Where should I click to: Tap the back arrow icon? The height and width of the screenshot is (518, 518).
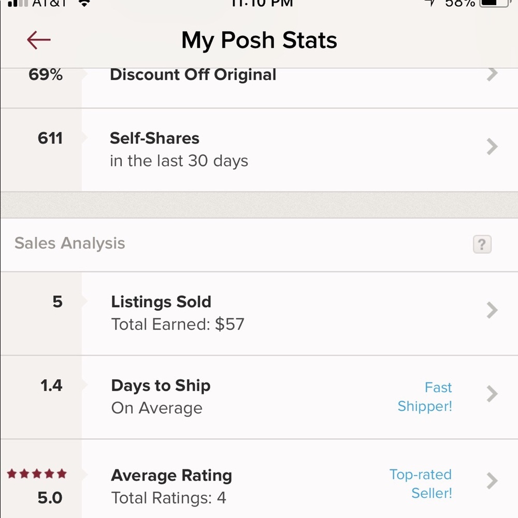pos(39,40)
